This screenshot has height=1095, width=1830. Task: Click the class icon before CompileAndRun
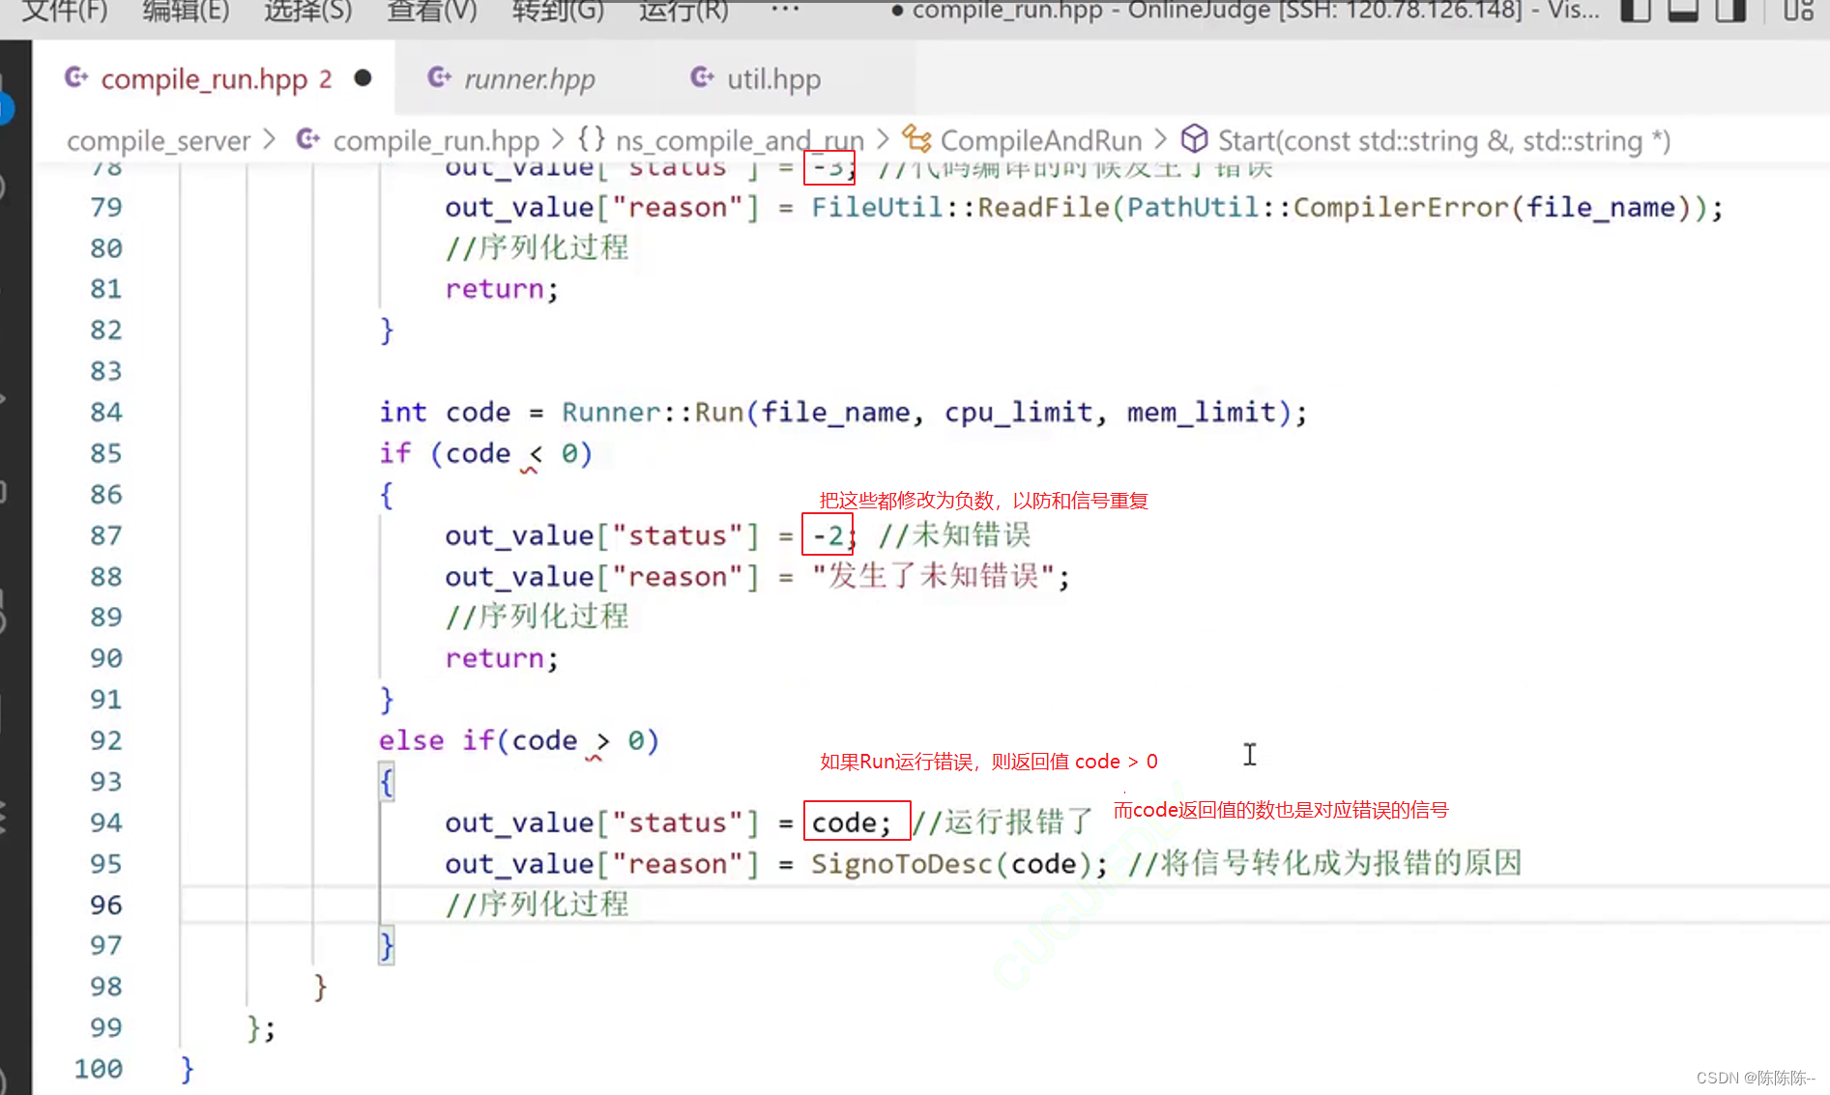click(x=916, y=139)
